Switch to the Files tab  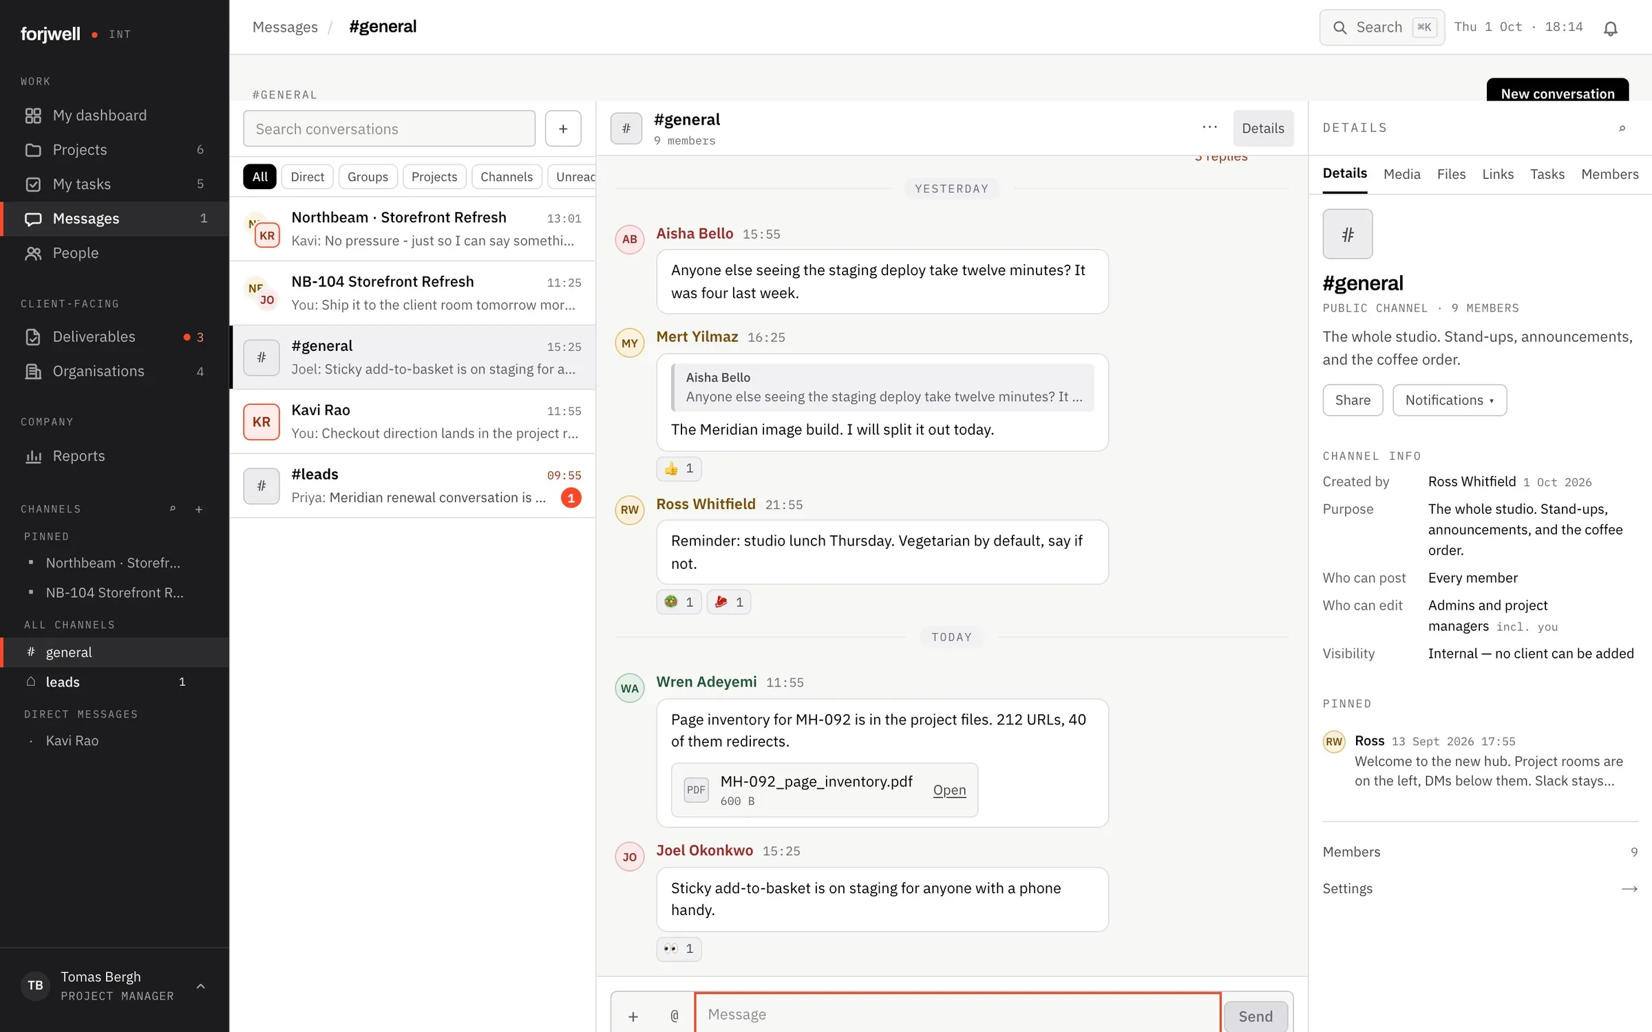click(x=1451, y=174)
